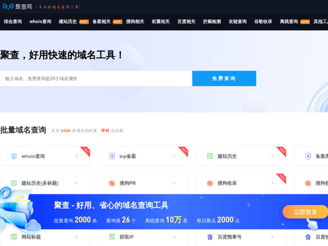The width and height of the screenshot is (328, 246).
Task: Click the 立即登录 login button
Action: pyautogui.click(x=305, y=212)
